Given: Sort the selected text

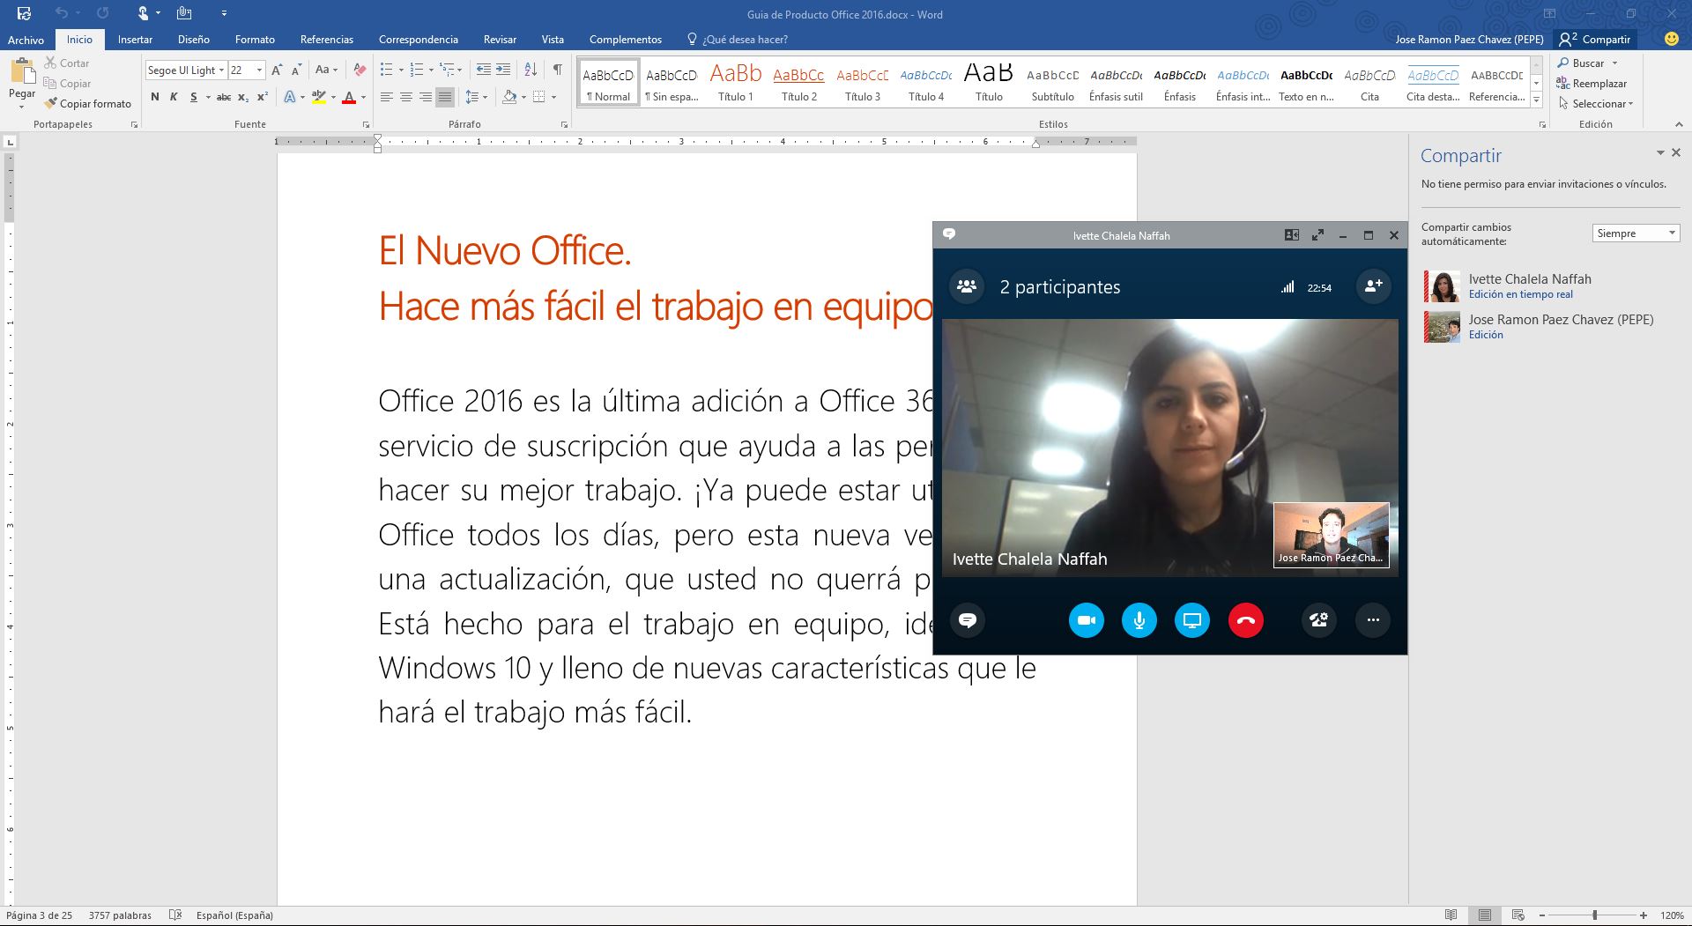Looking at the screenshot, I should (531, 70).
